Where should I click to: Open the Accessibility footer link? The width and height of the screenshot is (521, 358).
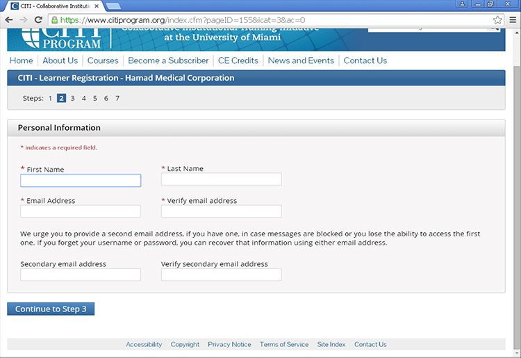click(144, 344)
